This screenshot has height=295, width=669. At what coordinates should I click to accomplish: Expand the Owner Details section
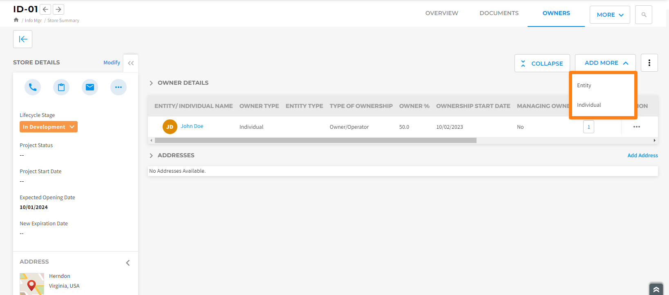151,83
